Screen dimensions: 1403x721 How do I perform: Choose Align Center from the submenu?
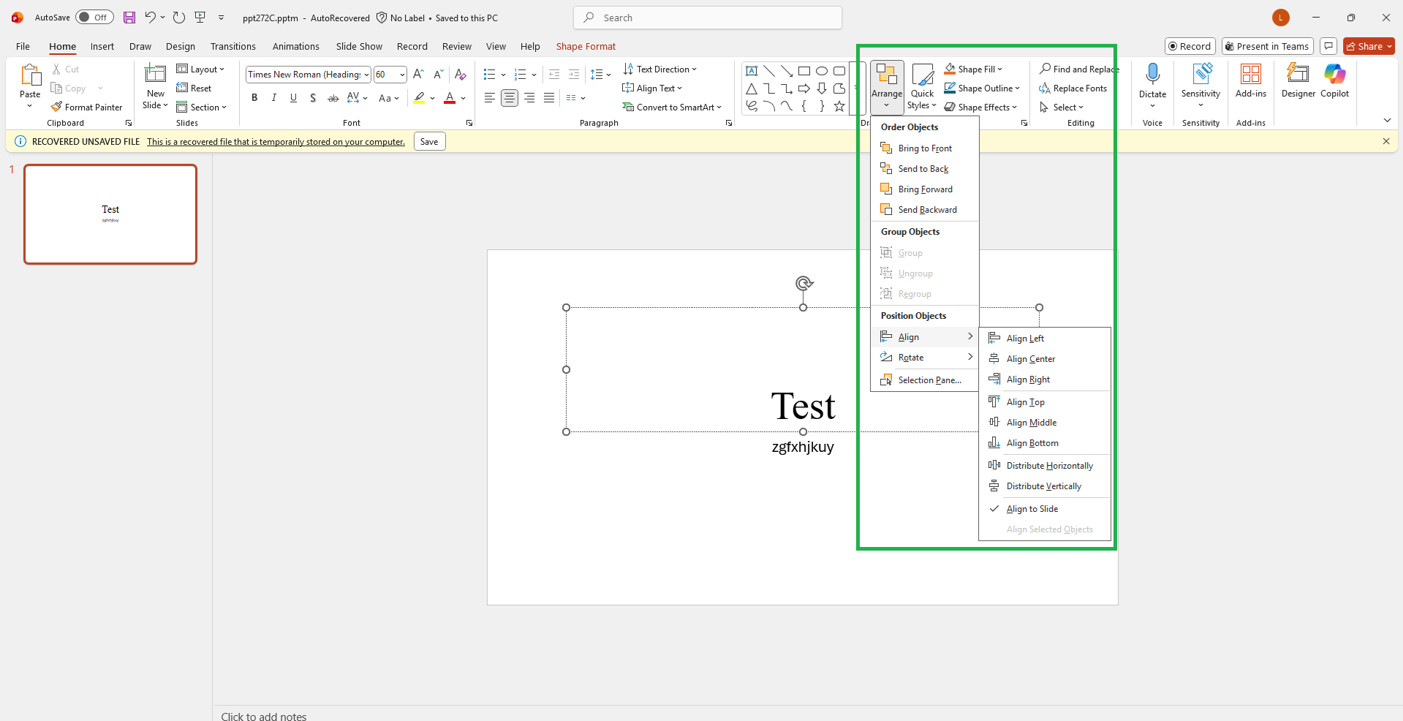click(1045, 359)
